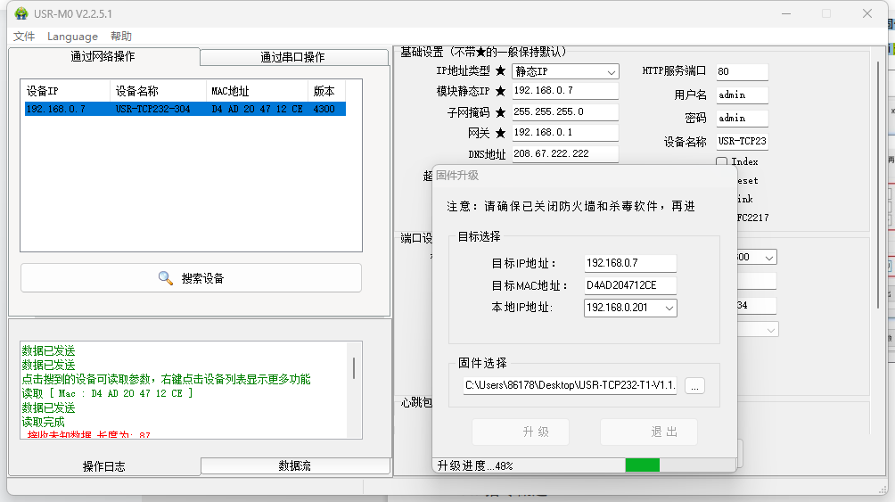This screenshot has width=895, height=502.
Task: Open the 文件 menu
Action: click(x=24, y=37)
